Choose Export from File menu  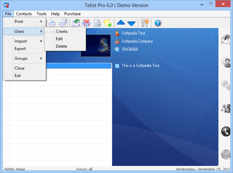point(24,49)
